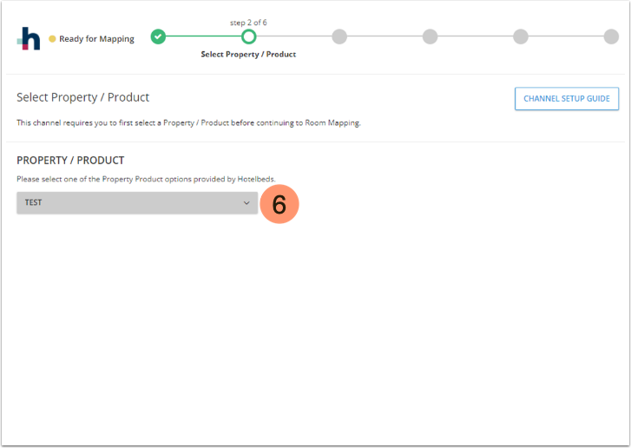The image size is (631, 448).
Task: Click the 'Please select one' Hotelbeds instruction text
Action: coord(146,179)
